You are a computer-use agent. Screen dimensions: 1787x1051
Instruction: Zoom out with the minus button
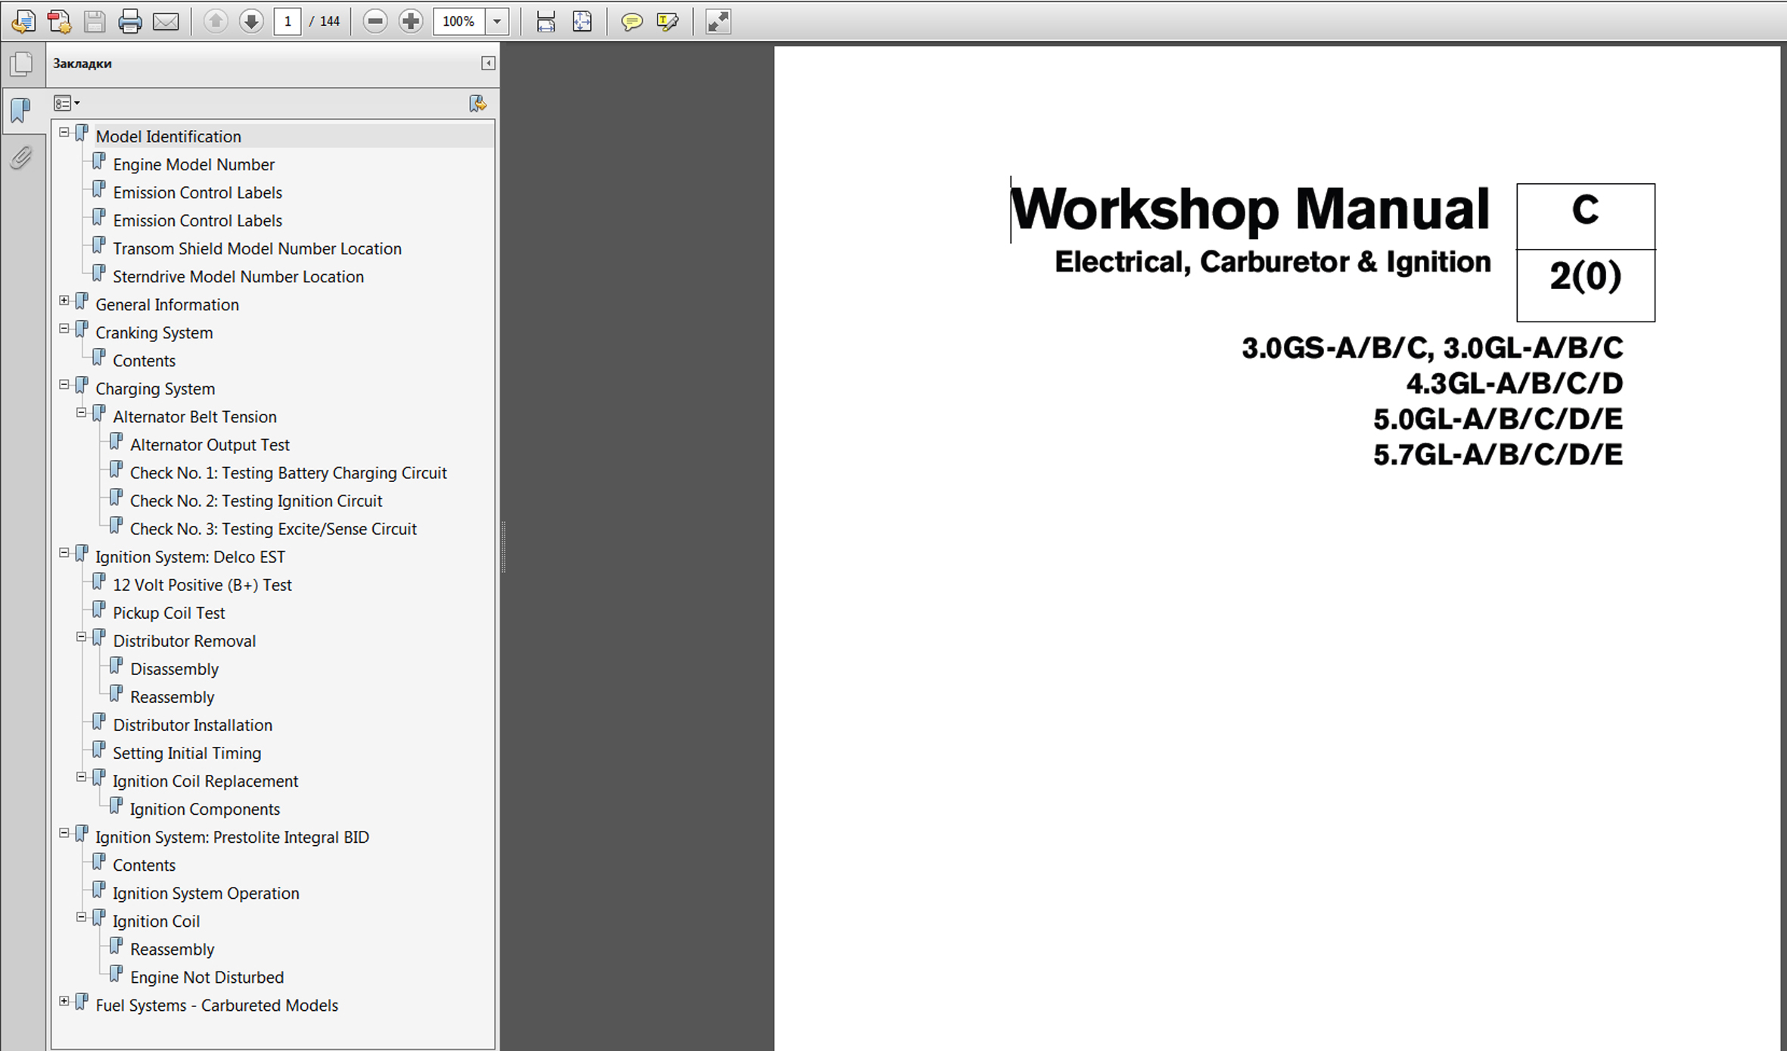pyautogui.click(x=374, y=21)
